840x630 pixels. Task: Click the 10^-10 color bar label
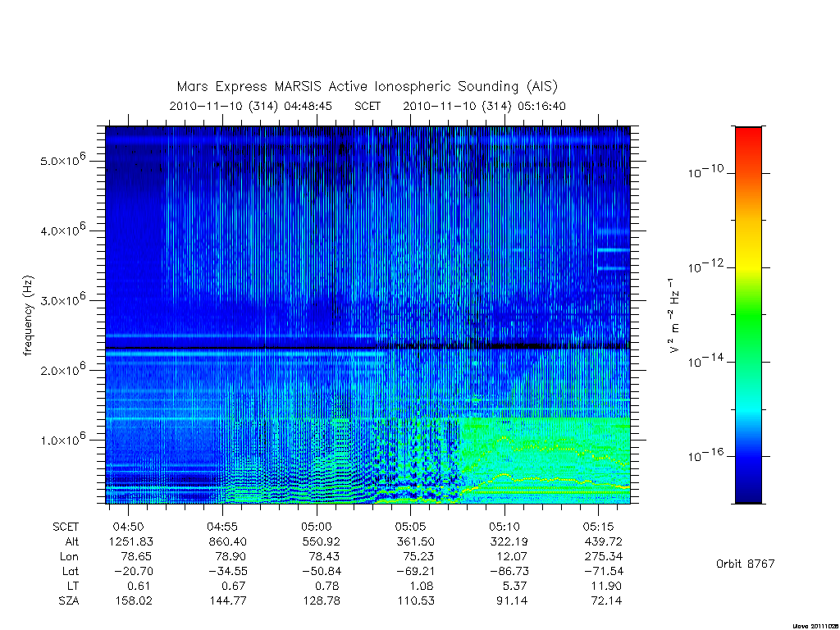[x=705, y=171]
